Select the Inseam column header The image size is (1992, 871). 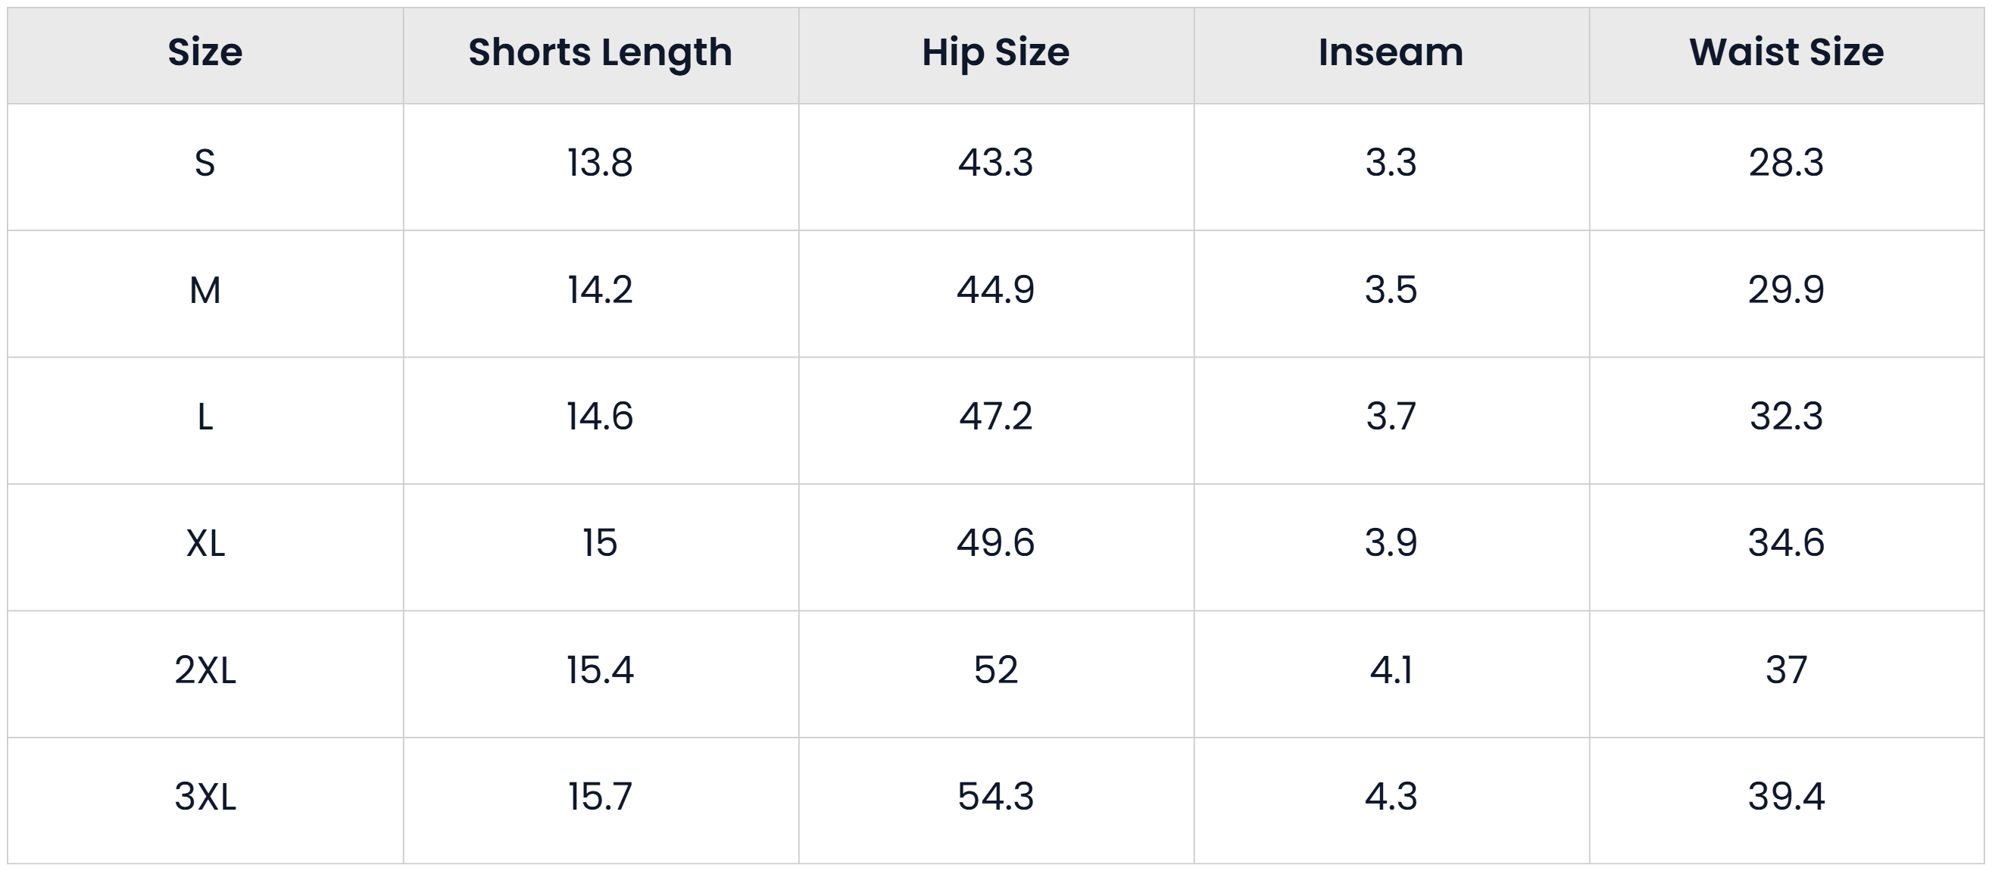(1391, 52)
